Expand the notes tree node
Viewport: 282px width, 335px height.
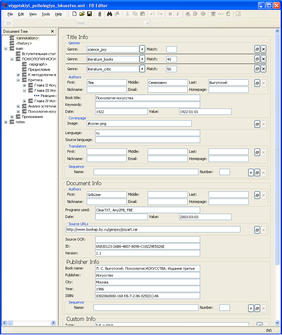[x=6, y=122]
